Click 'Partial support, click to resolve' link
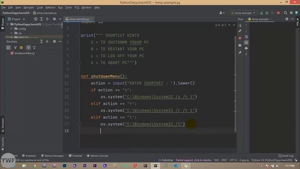Viewport: 300px width, 169px height. pyautogui.click(x=194, y=160)
